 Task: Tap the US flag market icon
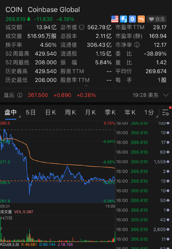115,19
